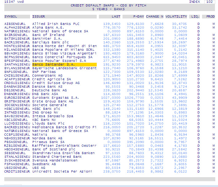Select issuer Erste Group Bank AG
The width and height of the screenshot is (218, 187).
(53, 101)
